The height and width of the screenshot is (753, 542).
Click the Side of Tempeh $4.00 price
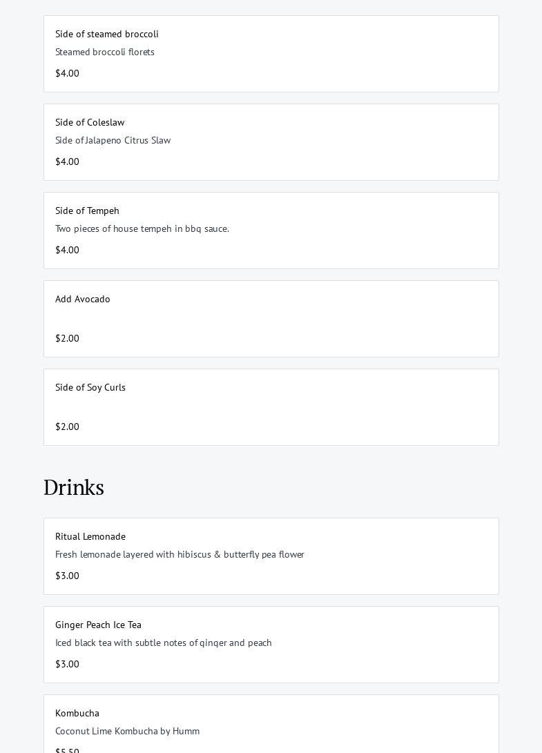tap(67, 250)
